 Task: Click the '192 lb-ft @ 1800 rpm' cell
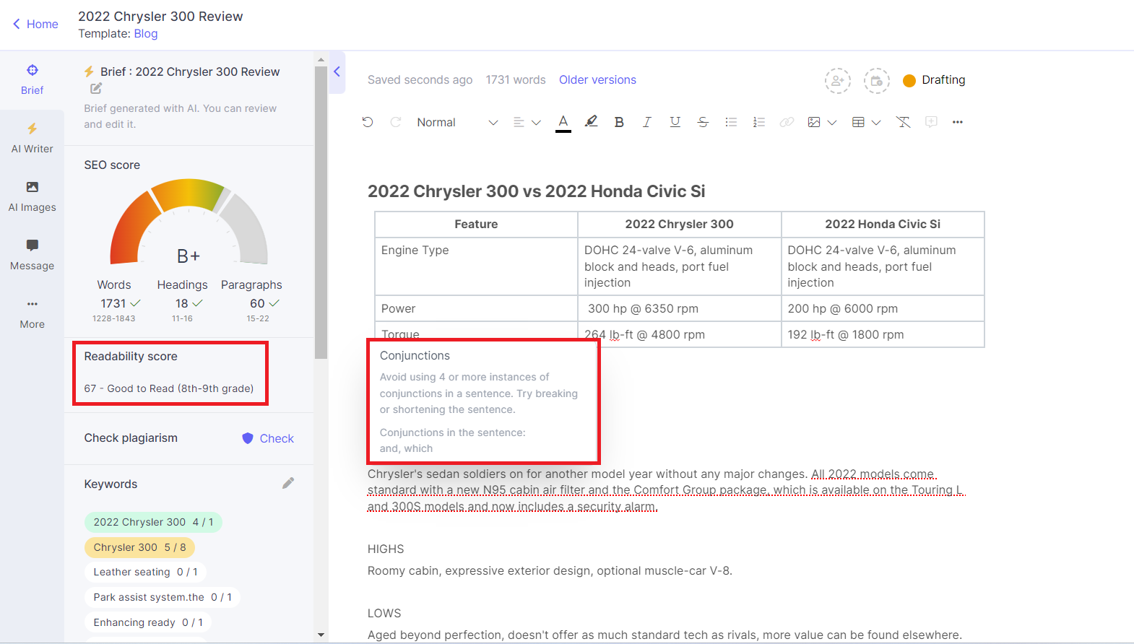883,334
